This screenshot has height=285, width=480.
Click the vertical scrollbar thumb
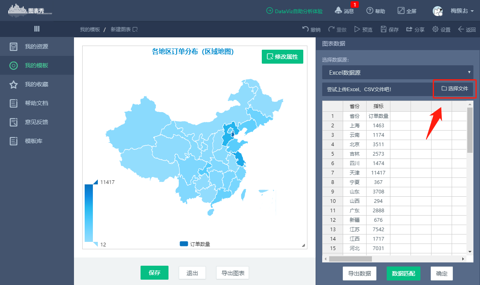click(x=470, y=130)
